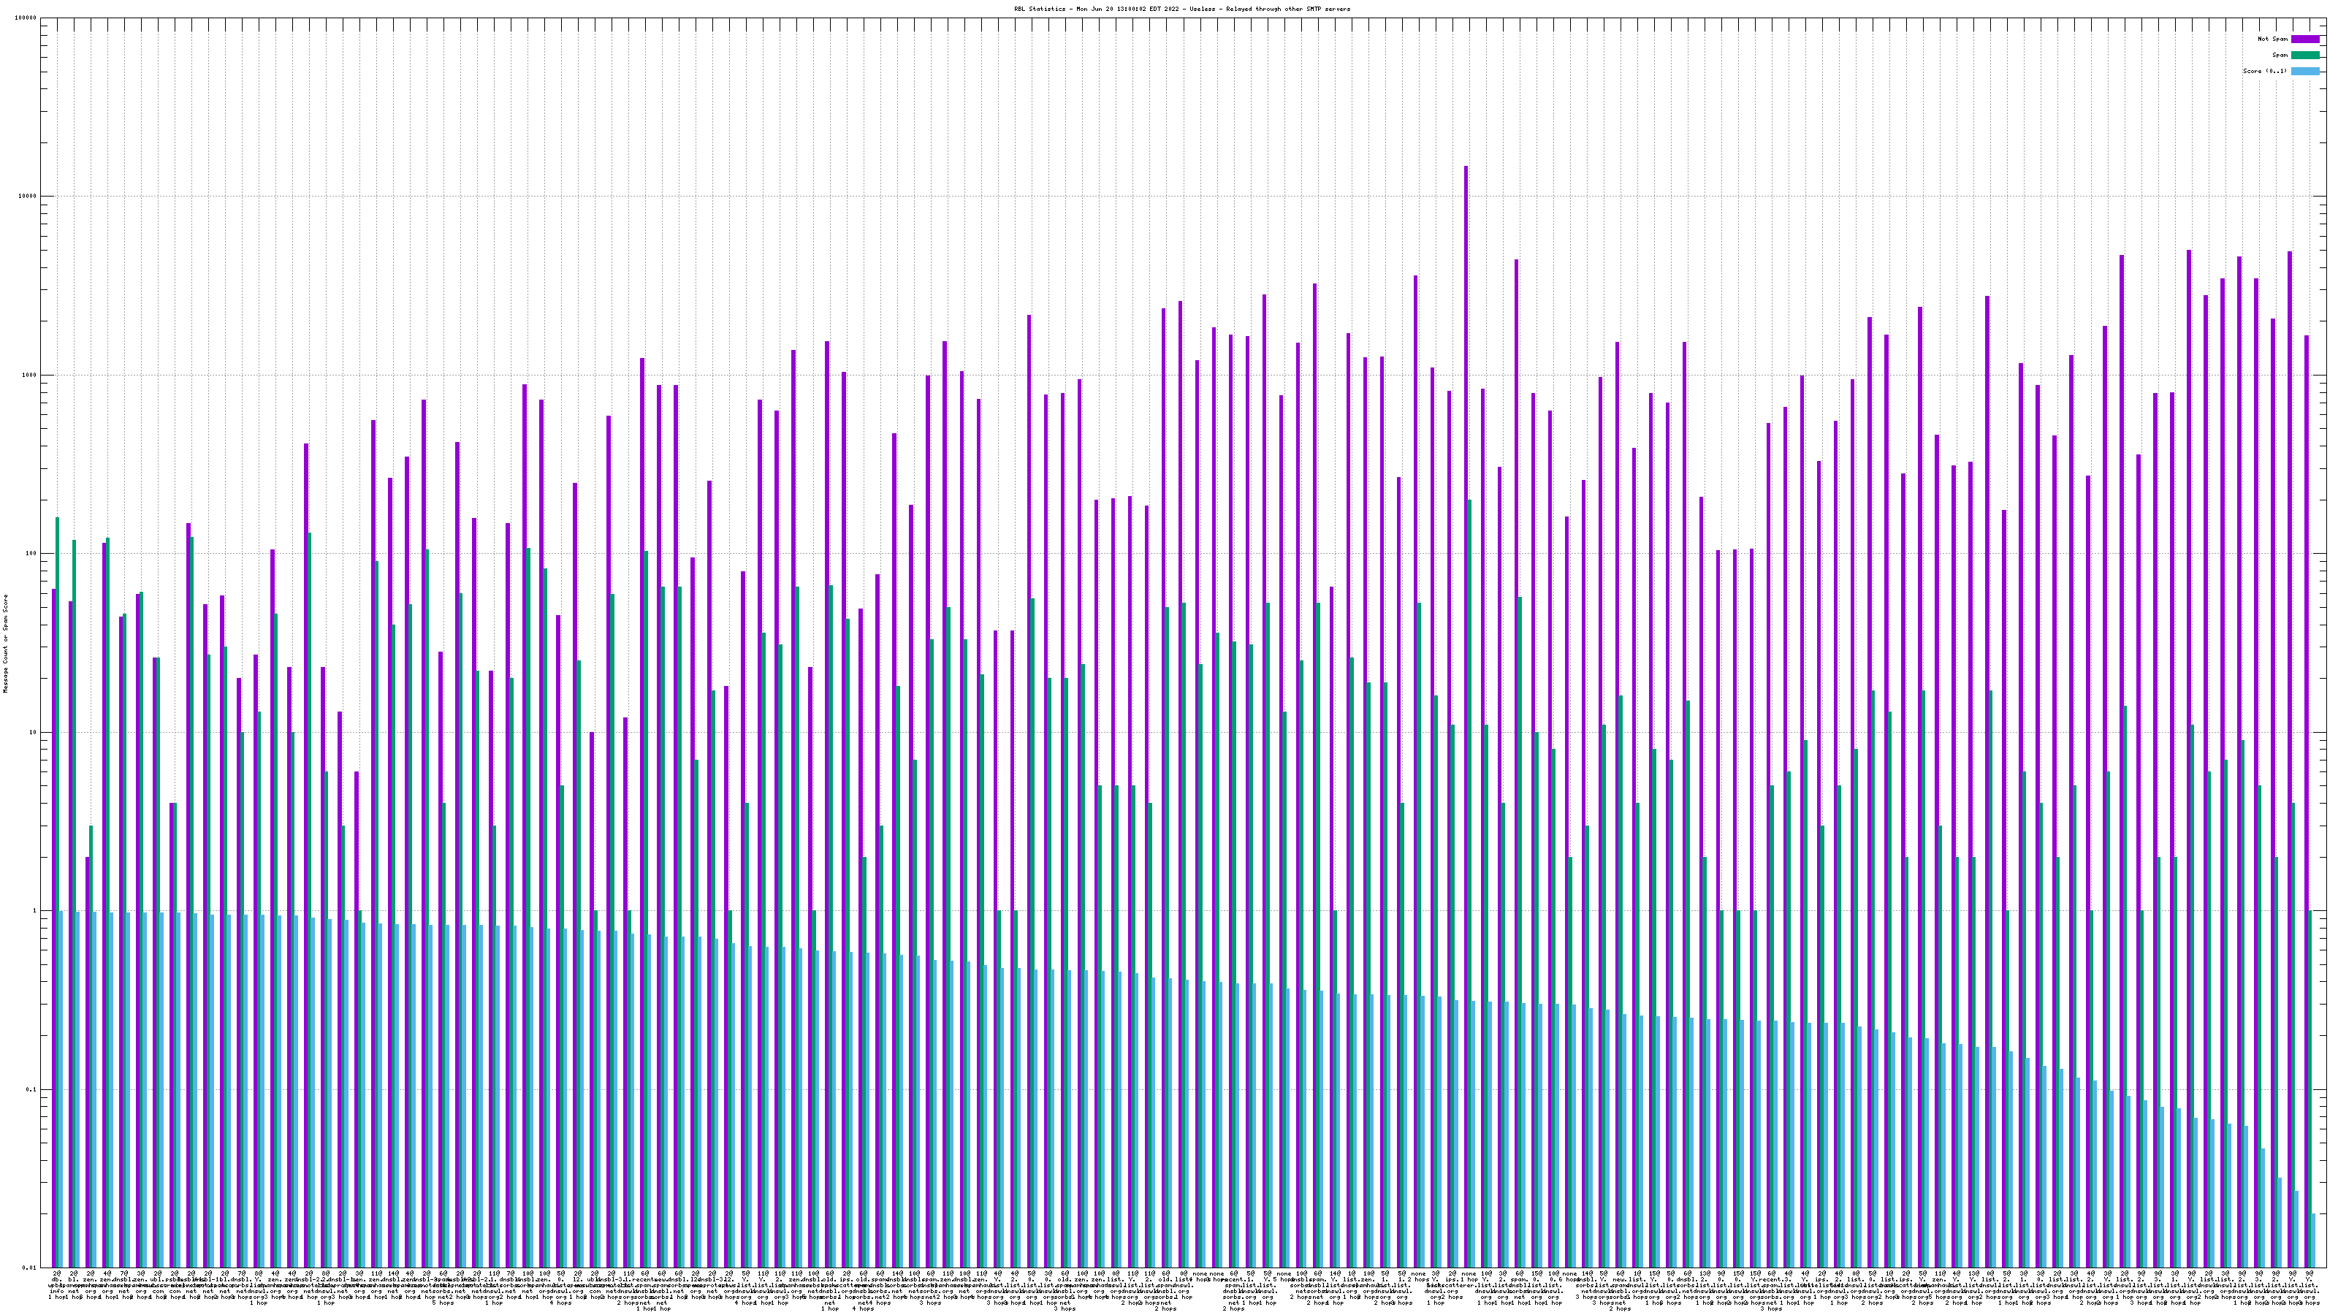Click the 'Not Spam' legend label
The width and height of the screenshot is (2338, 1315).
click(2273, 39)
